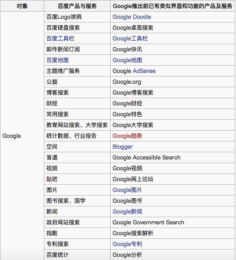Select the 教育网站搜索、大学搜索 cell
This screenshot has width=236, height=260.
[77, 125]
